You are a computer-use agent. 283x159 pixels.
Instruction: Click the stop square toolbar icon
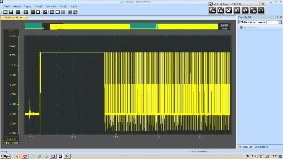click(38, 12)
